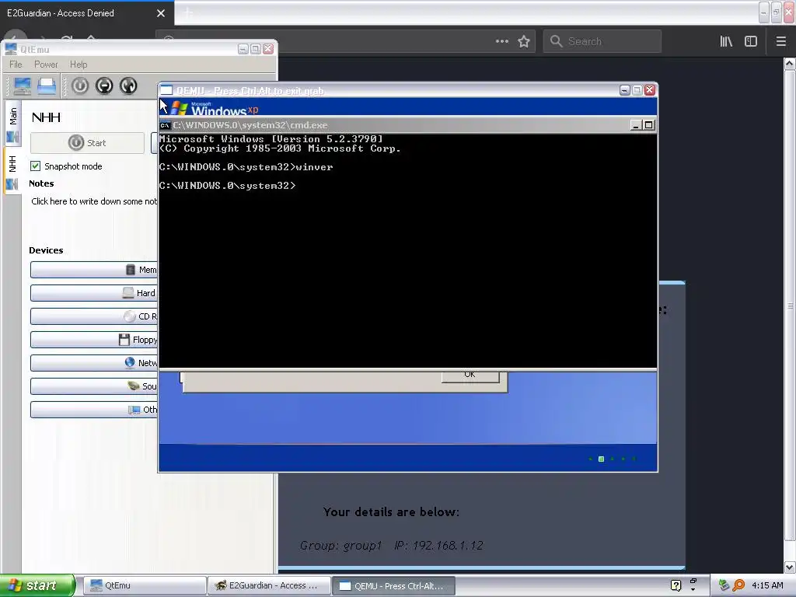
Task: Click the notes text area
Action: (x=94, y=201)
